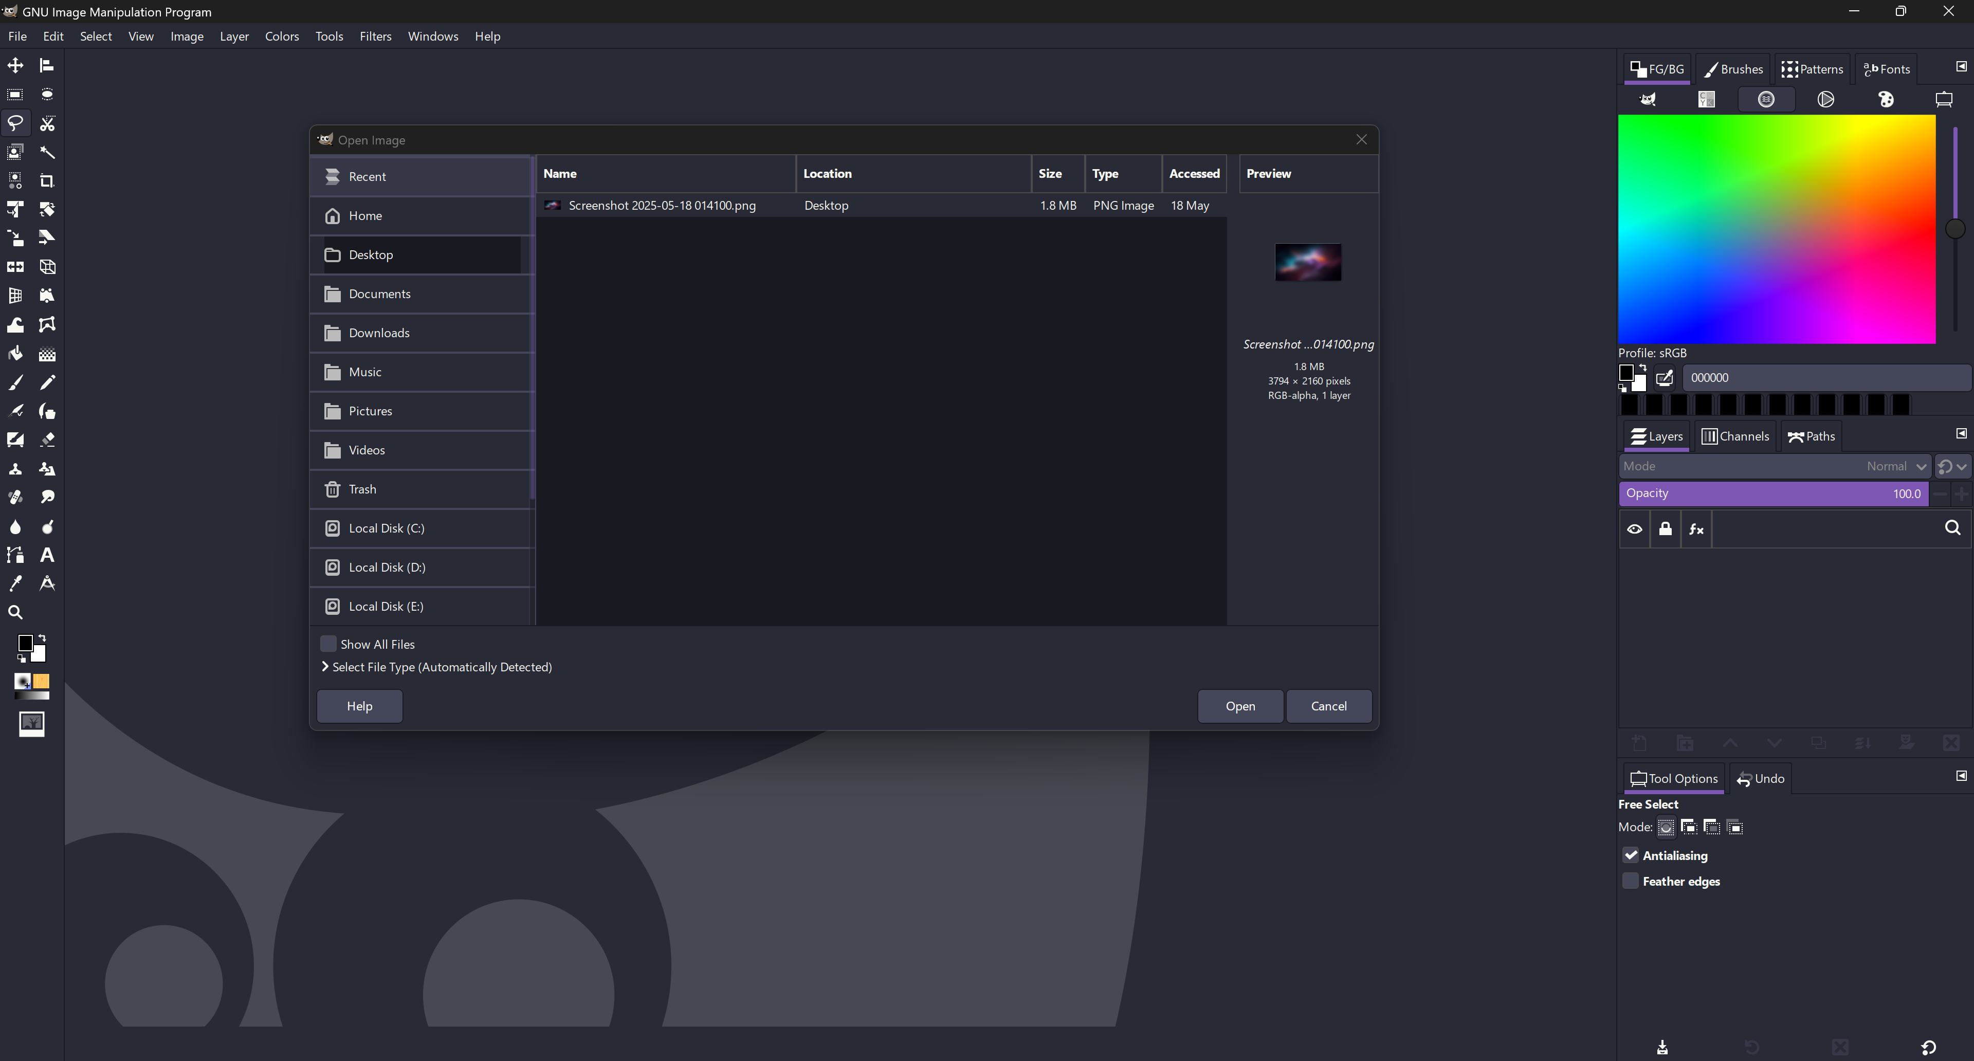1974x1061 pixels.
Task: Open the Filters menu
Action: pyautogui.click(x=375, y=37)
